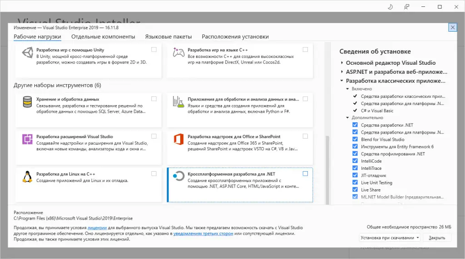
Task: Open the install-while-downloading dropdown
Action: pyautogui.click(x=389, y=237)
